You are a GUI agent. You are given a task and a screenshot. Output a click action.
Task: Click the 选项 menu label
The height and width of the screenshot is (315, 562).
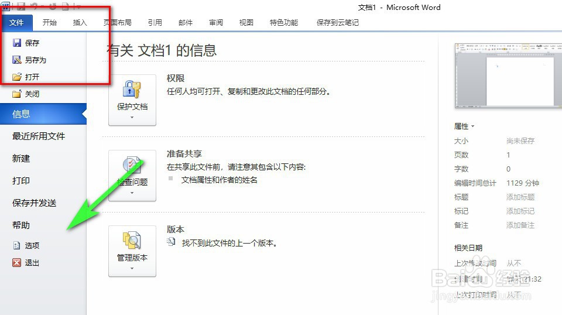click(x=32, y=245)
